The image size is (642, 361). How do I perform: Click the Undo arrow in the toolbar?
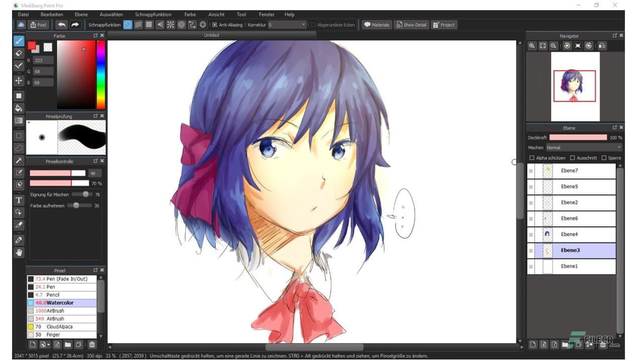pos(61,24)
